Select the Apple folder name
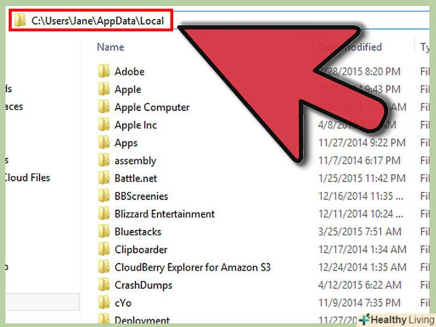 click(x=128, y=90)
